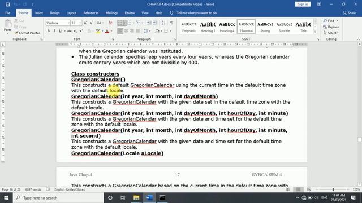Image resolution: width=362 pixels, height=203 pixels.
Task: Adjust the zoom slider handle
Action: (x=333, y=189)
